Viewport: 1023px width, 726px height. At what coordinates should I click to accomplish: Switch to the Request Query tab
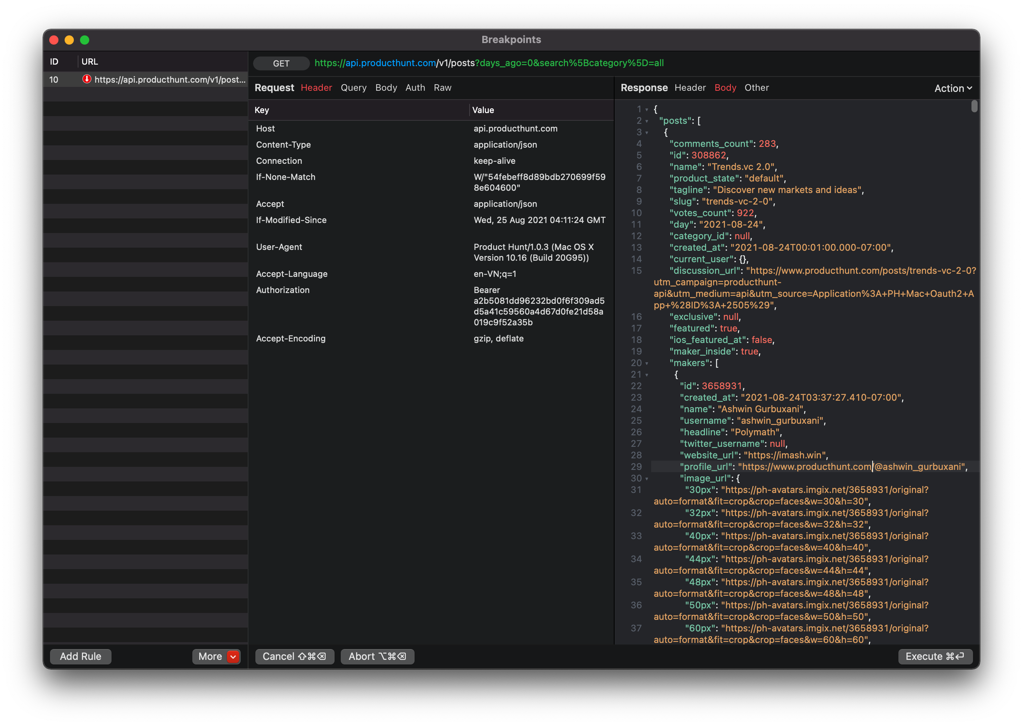click(353, 88)
